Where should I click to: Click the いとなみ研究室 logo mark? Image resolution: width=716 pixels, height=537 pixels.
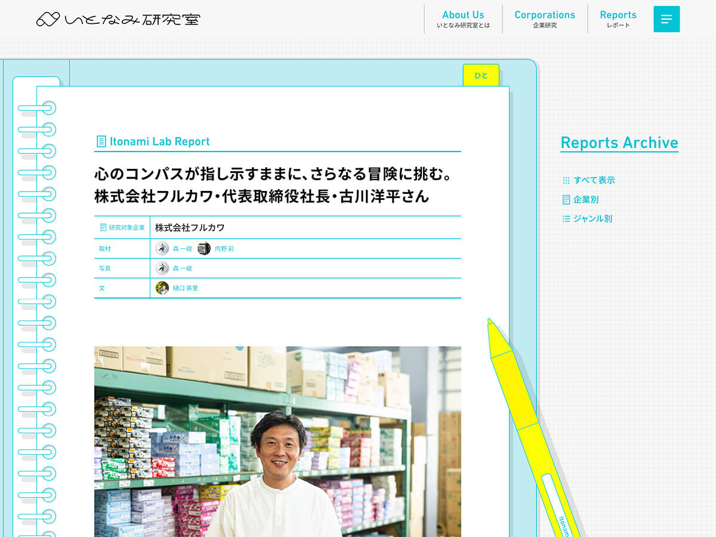pos(48,20)
